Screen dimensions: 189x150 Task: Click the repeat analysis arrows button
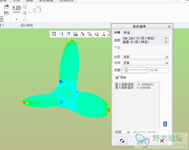[x=122, y=141]
